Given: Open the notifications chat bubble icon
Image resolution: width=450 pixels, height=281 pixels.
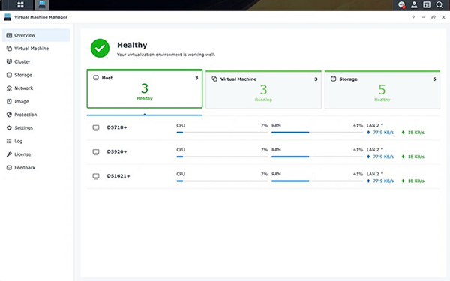Looking at the screenshot, I should (401, 5).
